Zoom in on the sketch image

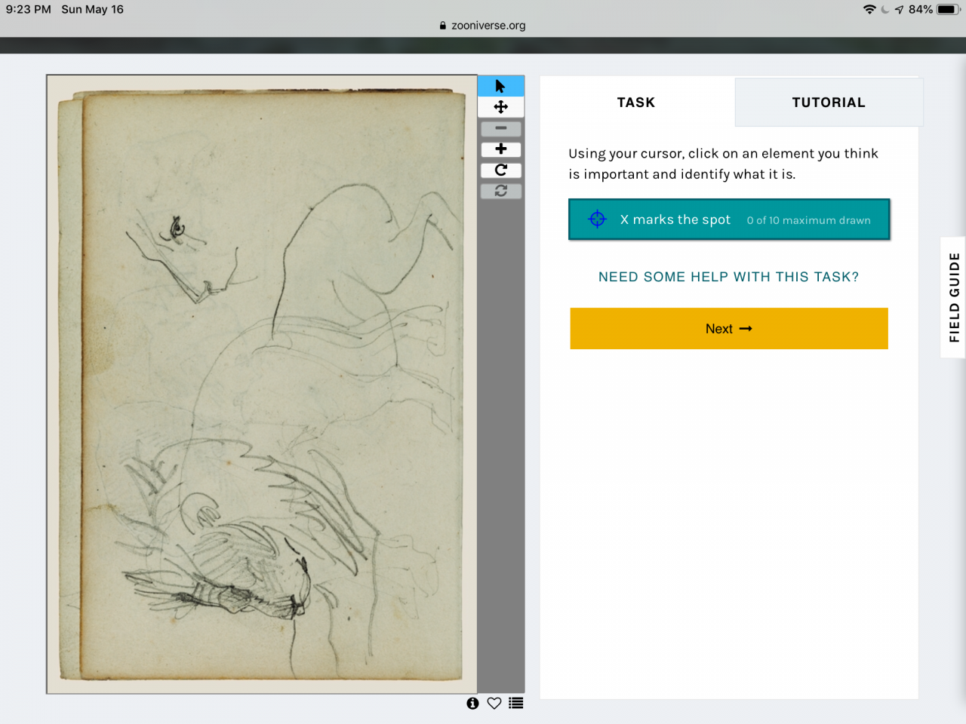pos(500,149)
